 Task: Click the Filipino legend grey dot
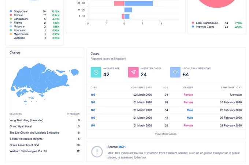11,23
